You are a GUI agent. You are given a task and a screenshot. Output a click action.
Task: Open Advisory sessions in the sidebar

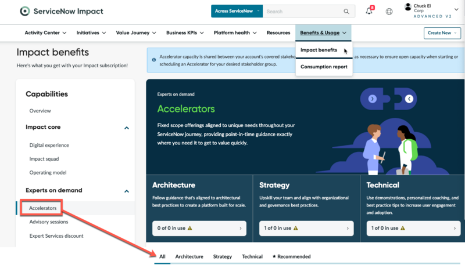pyautogui.click(x=49, y=222)
